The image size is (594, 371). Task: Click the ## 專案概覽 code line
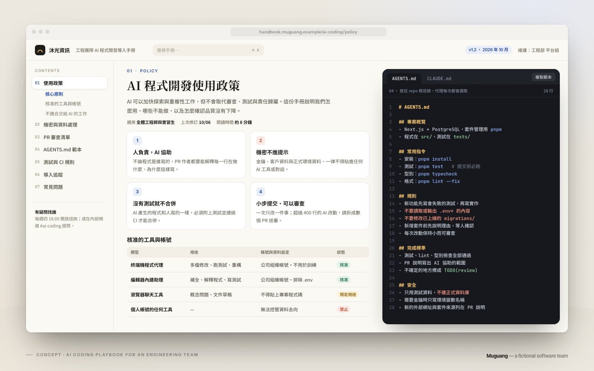[412, 122]
